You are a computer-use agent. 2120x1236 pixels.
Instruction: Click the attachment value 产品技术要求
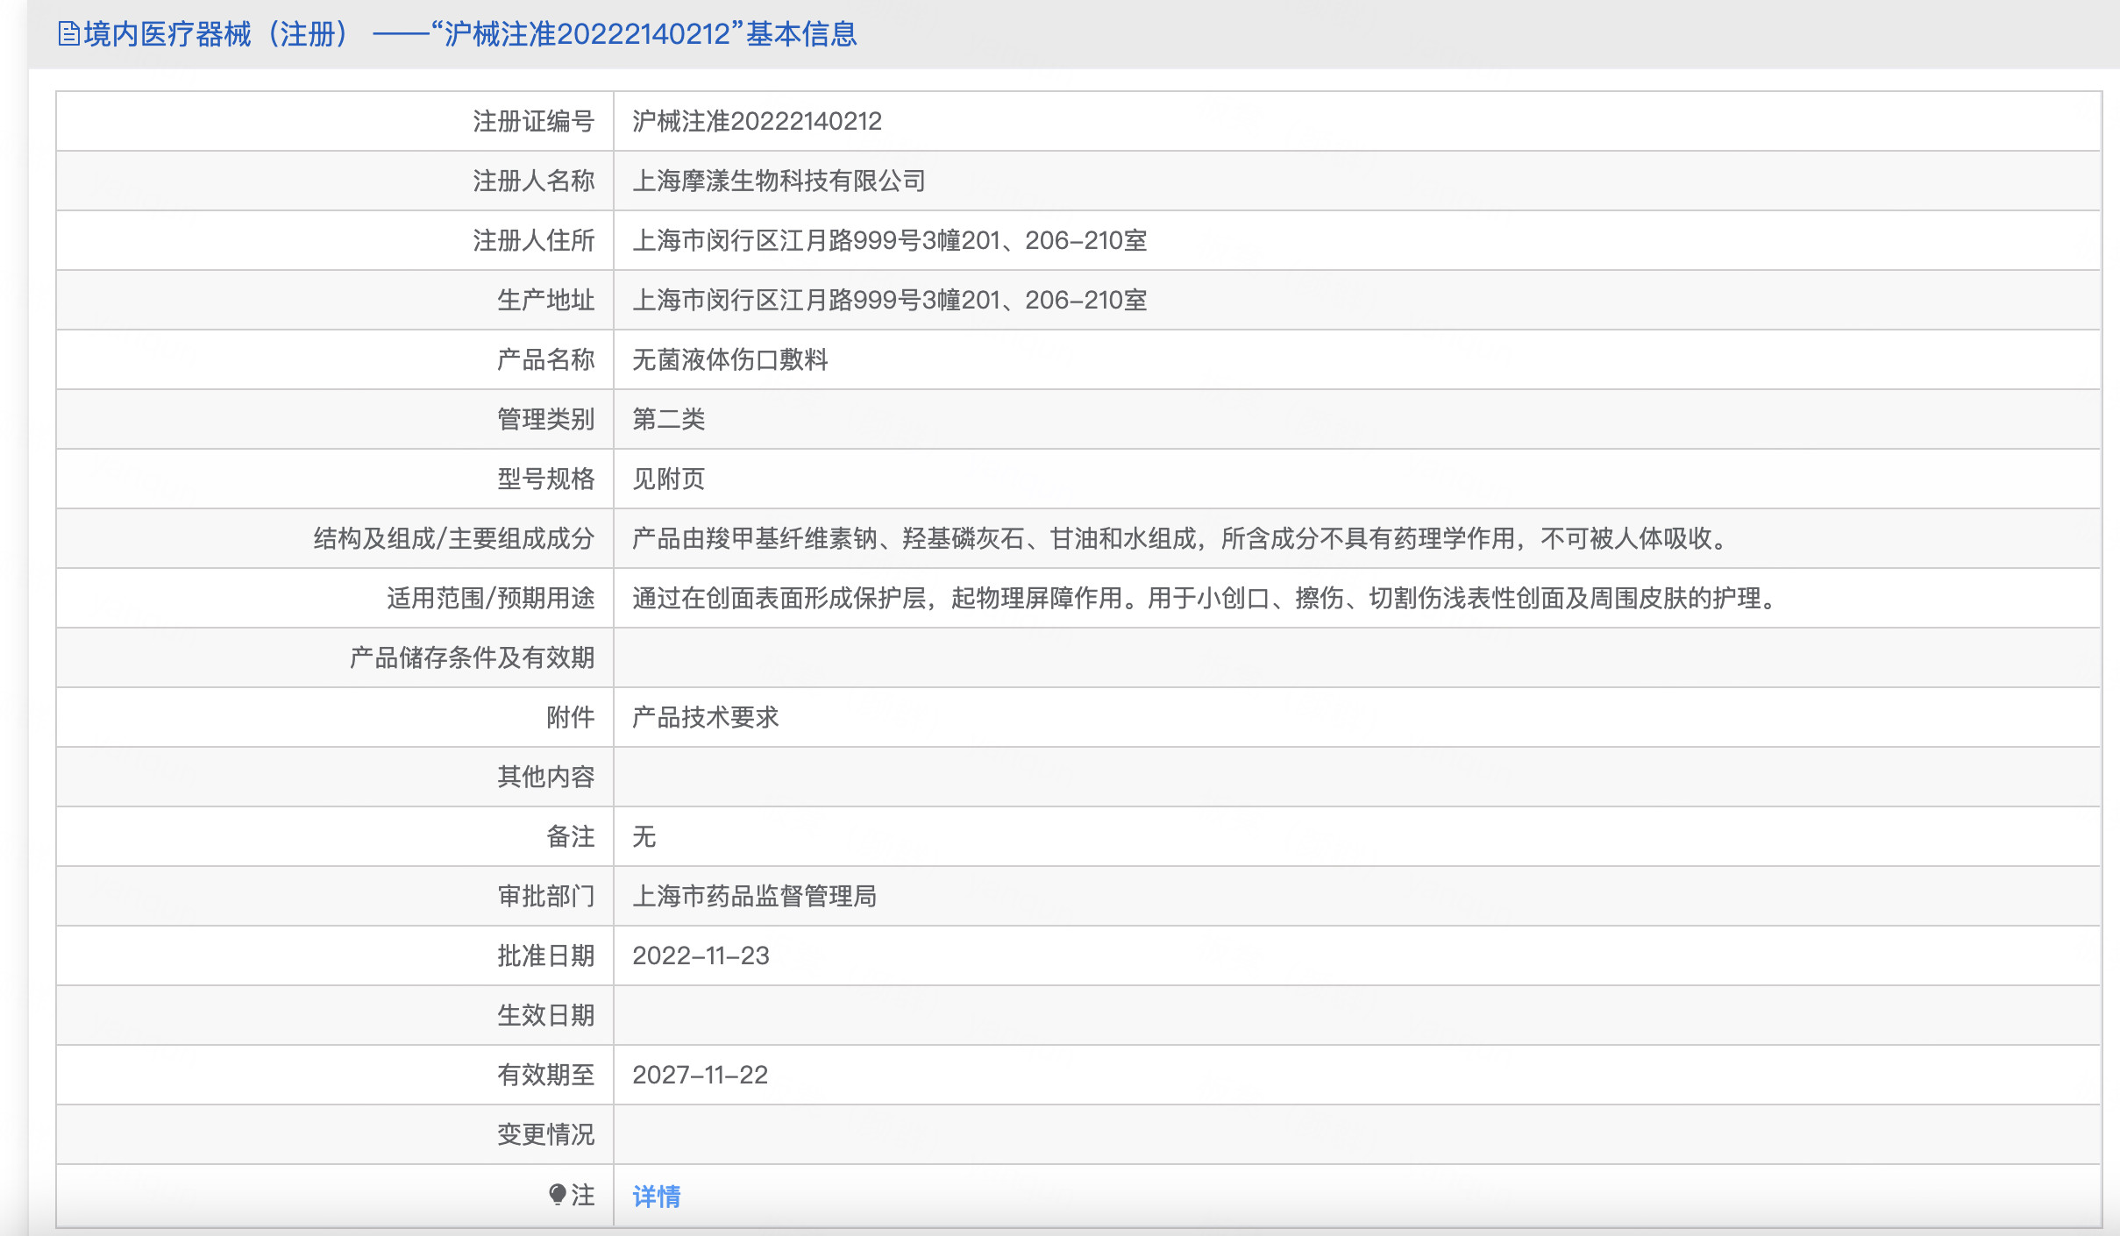[x=705, y=717]
